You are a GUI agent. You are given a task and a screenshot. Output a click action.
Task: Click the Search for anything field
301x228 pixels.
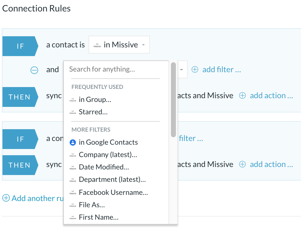[115, 69]
